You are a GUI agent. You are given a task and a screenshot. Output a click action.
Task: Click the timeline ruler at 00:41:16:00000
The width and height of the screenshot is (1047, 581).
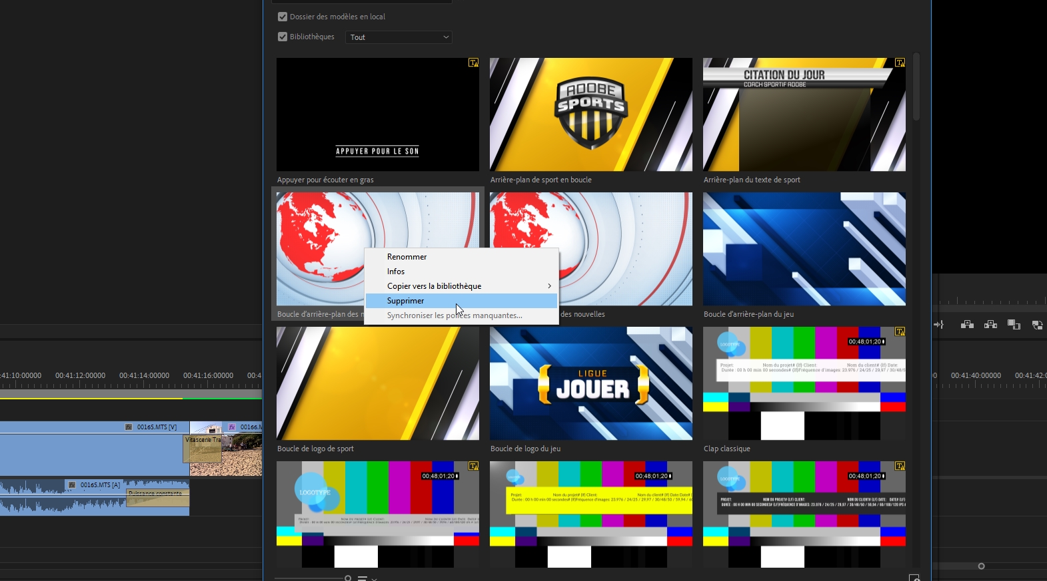pyautogui.click(x=208, y=376)
